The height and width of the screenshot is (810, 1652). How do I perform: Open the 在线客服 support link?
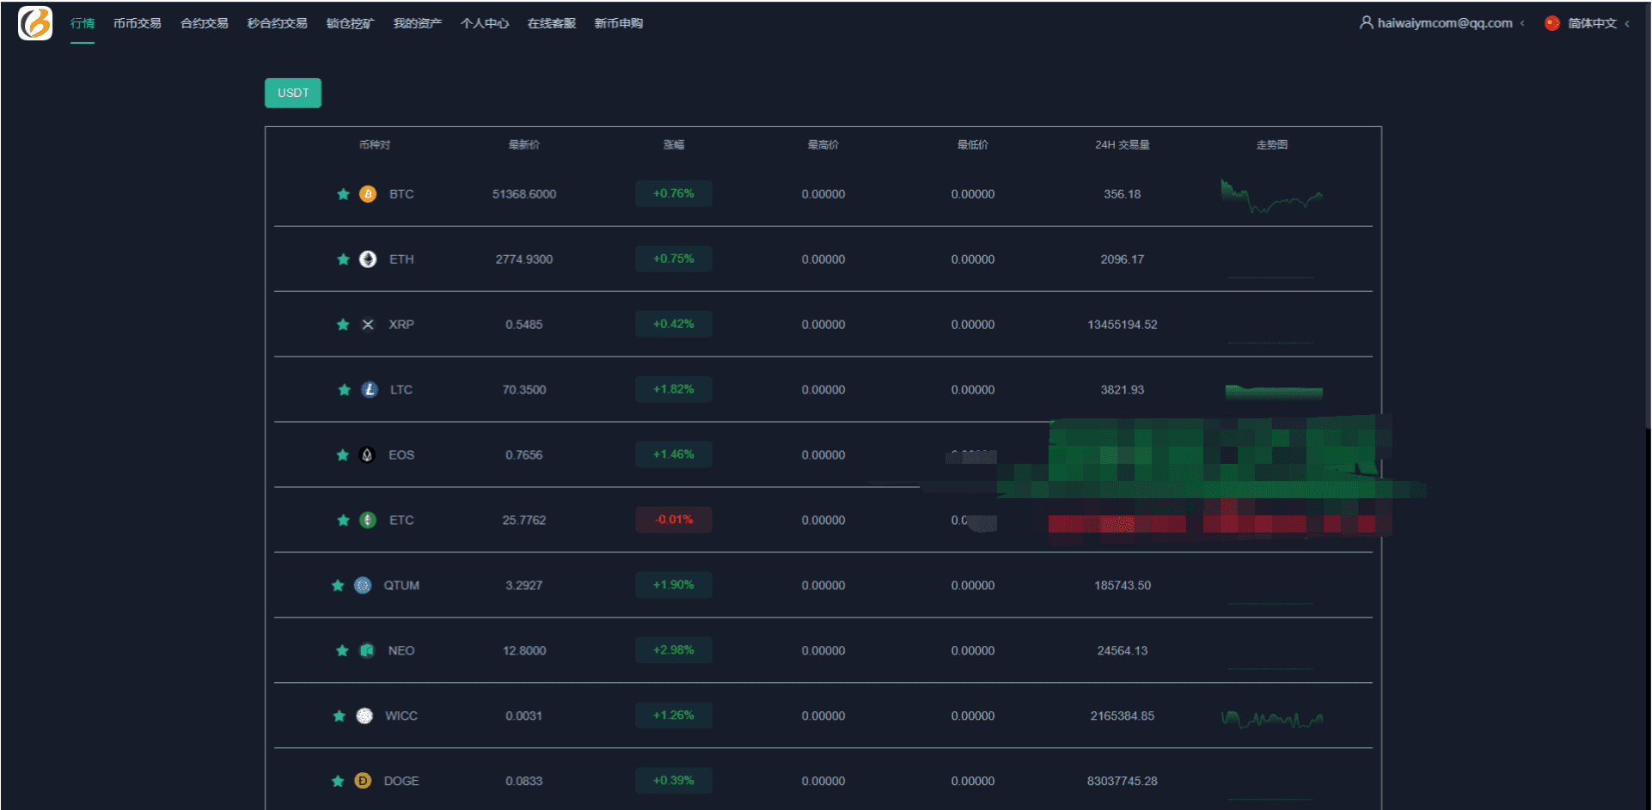[552, 23]
